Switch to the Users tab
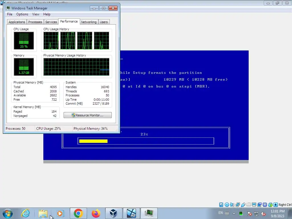Image resolution: width=292 pixels, height=219 pixels. coord(104,22)
